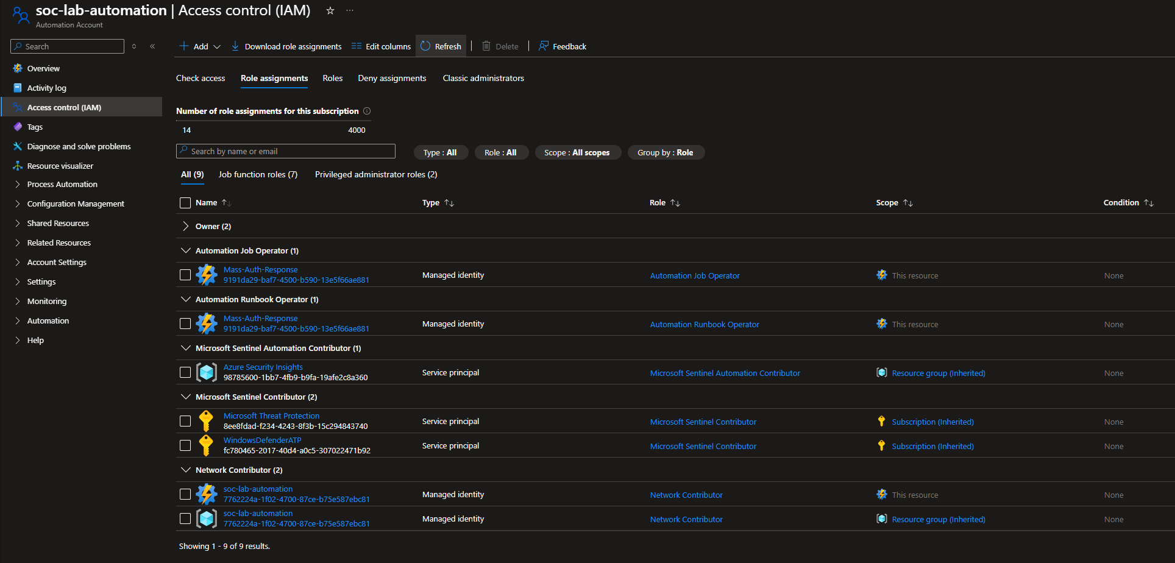The height and width of the screenshot is (563, 1175).
Task: Collapse the Network Contributor (2) group
Action: [x=186, y=470]
